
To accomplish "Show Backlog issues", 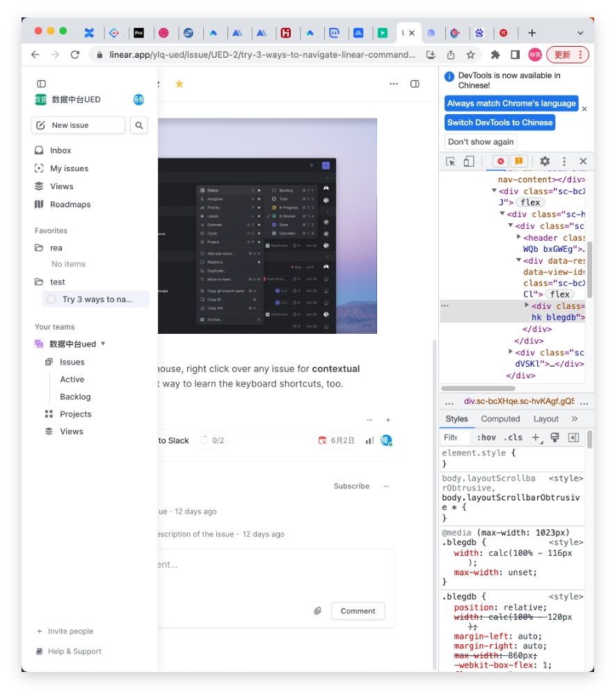I will coord(75,396).
